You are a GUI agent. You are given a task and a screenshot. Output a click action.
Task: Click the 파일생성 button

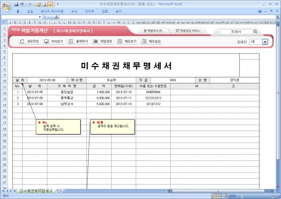click(x=102, y=41)
